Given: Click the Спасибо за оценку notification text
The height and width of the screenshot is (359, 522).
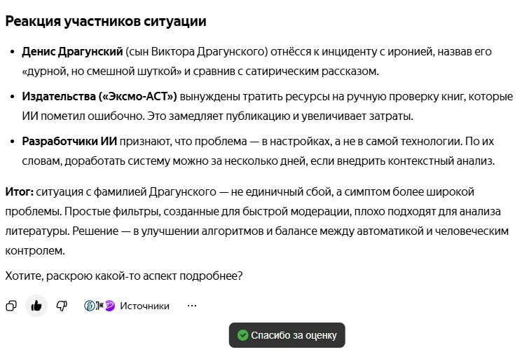Looking at the screenshot, I should coord(294,335).
